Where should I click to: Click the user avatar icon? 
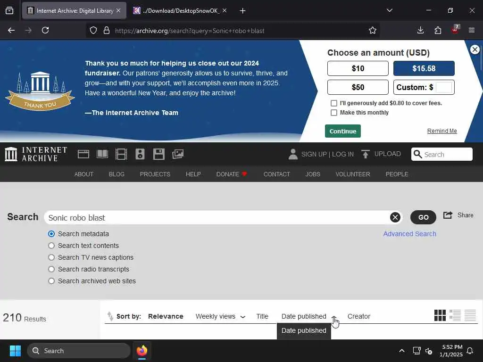tap(293, 154)
